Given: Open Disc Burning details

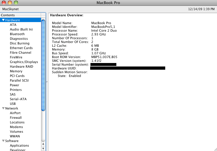Looking at the screenshot, I should click(20, 43).
